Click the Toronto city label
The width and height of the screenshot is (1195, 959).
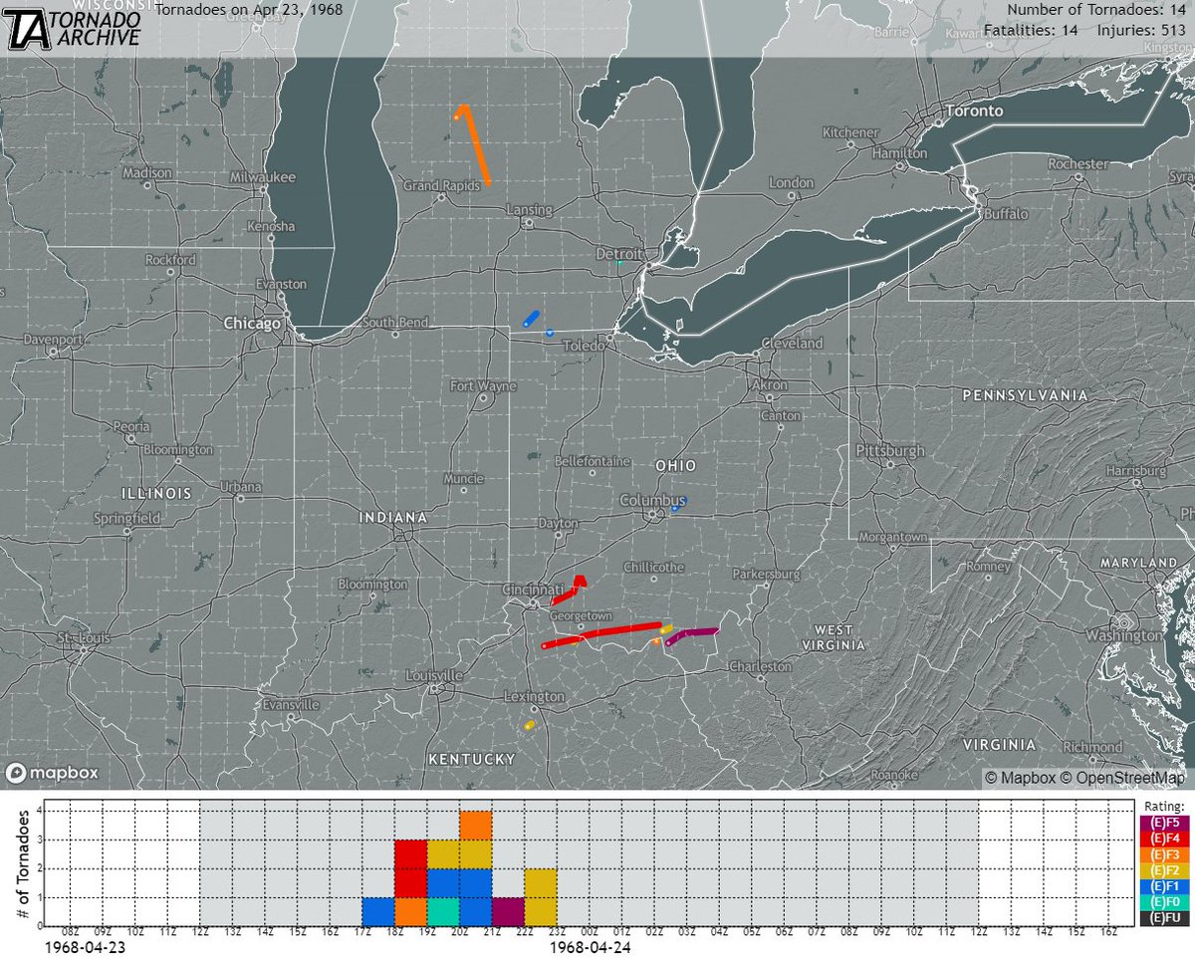click(974, 111)
